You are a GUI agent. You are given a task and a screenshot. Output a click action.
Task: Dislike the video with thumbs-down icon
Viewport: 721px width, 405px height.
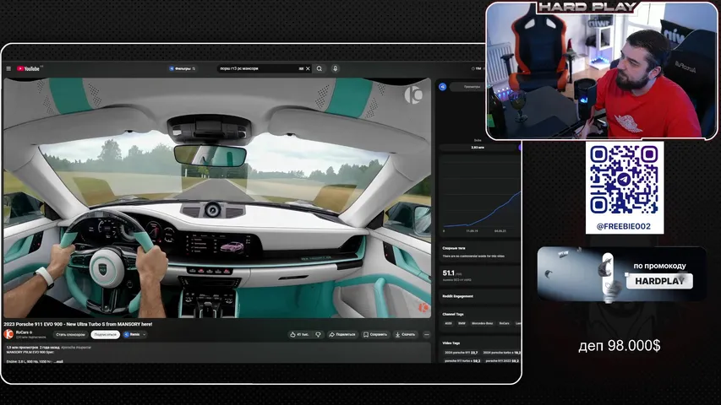(x=318, y=334)
